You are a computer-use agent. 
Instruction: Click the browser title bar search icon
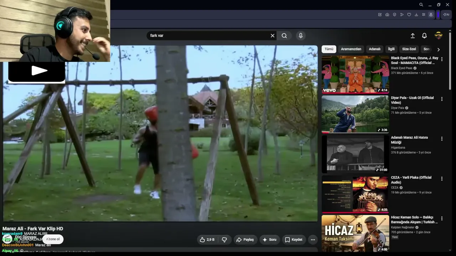(421, 5)
